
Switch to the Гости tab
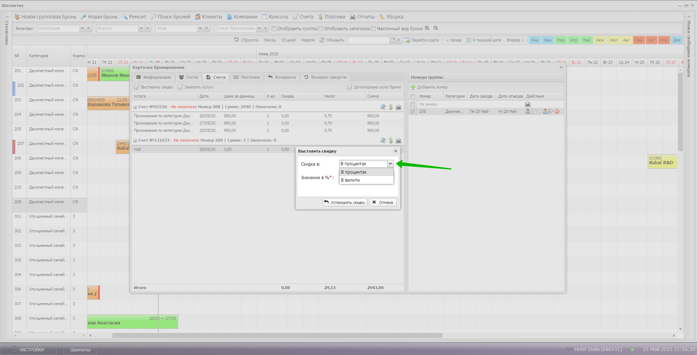tap(189, 77)
